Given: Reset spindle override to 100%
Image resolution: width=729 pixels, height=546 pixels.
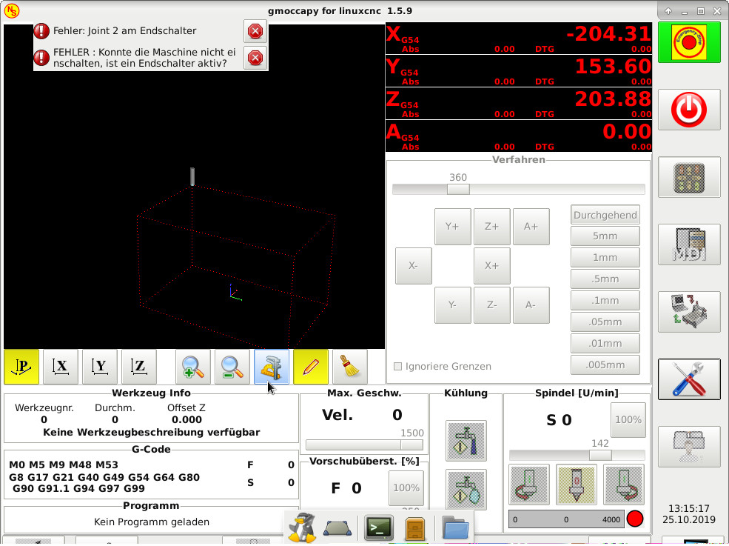Looking at the screenshot, I should 628,420.
